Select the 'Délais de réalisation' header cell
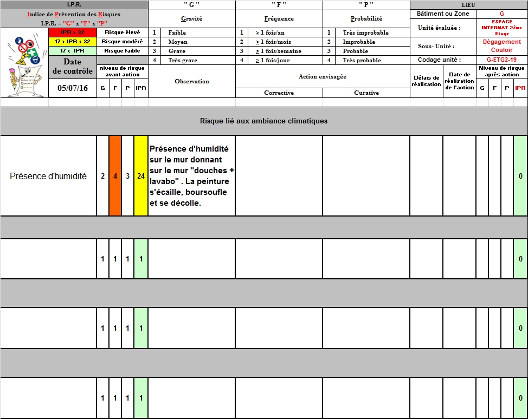 426,81
